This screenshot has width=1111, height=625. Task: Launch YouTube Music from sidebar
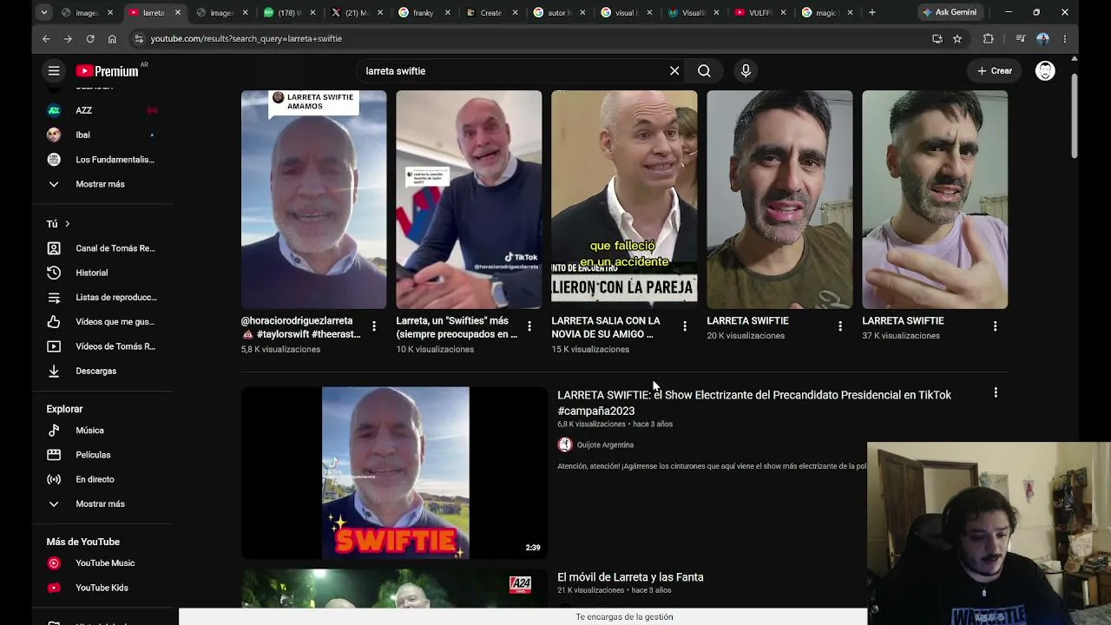[103, 563]
